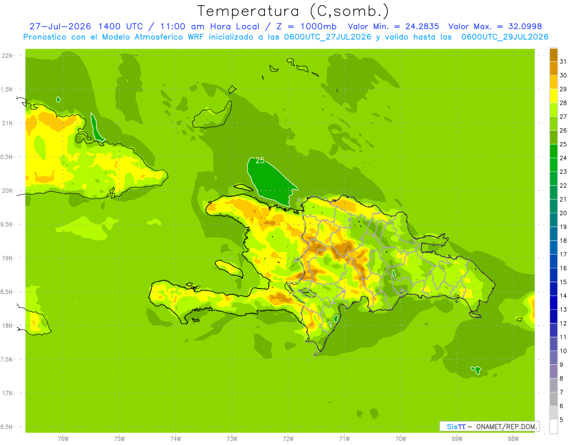Click the '10' value in color legend
Screen dimensions: 576x445
coord(563,351)
